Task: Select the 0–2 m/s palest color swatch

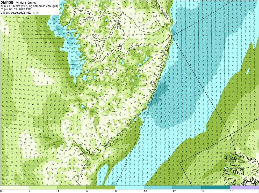Action: pyautogui.click(x=15, y=187)
